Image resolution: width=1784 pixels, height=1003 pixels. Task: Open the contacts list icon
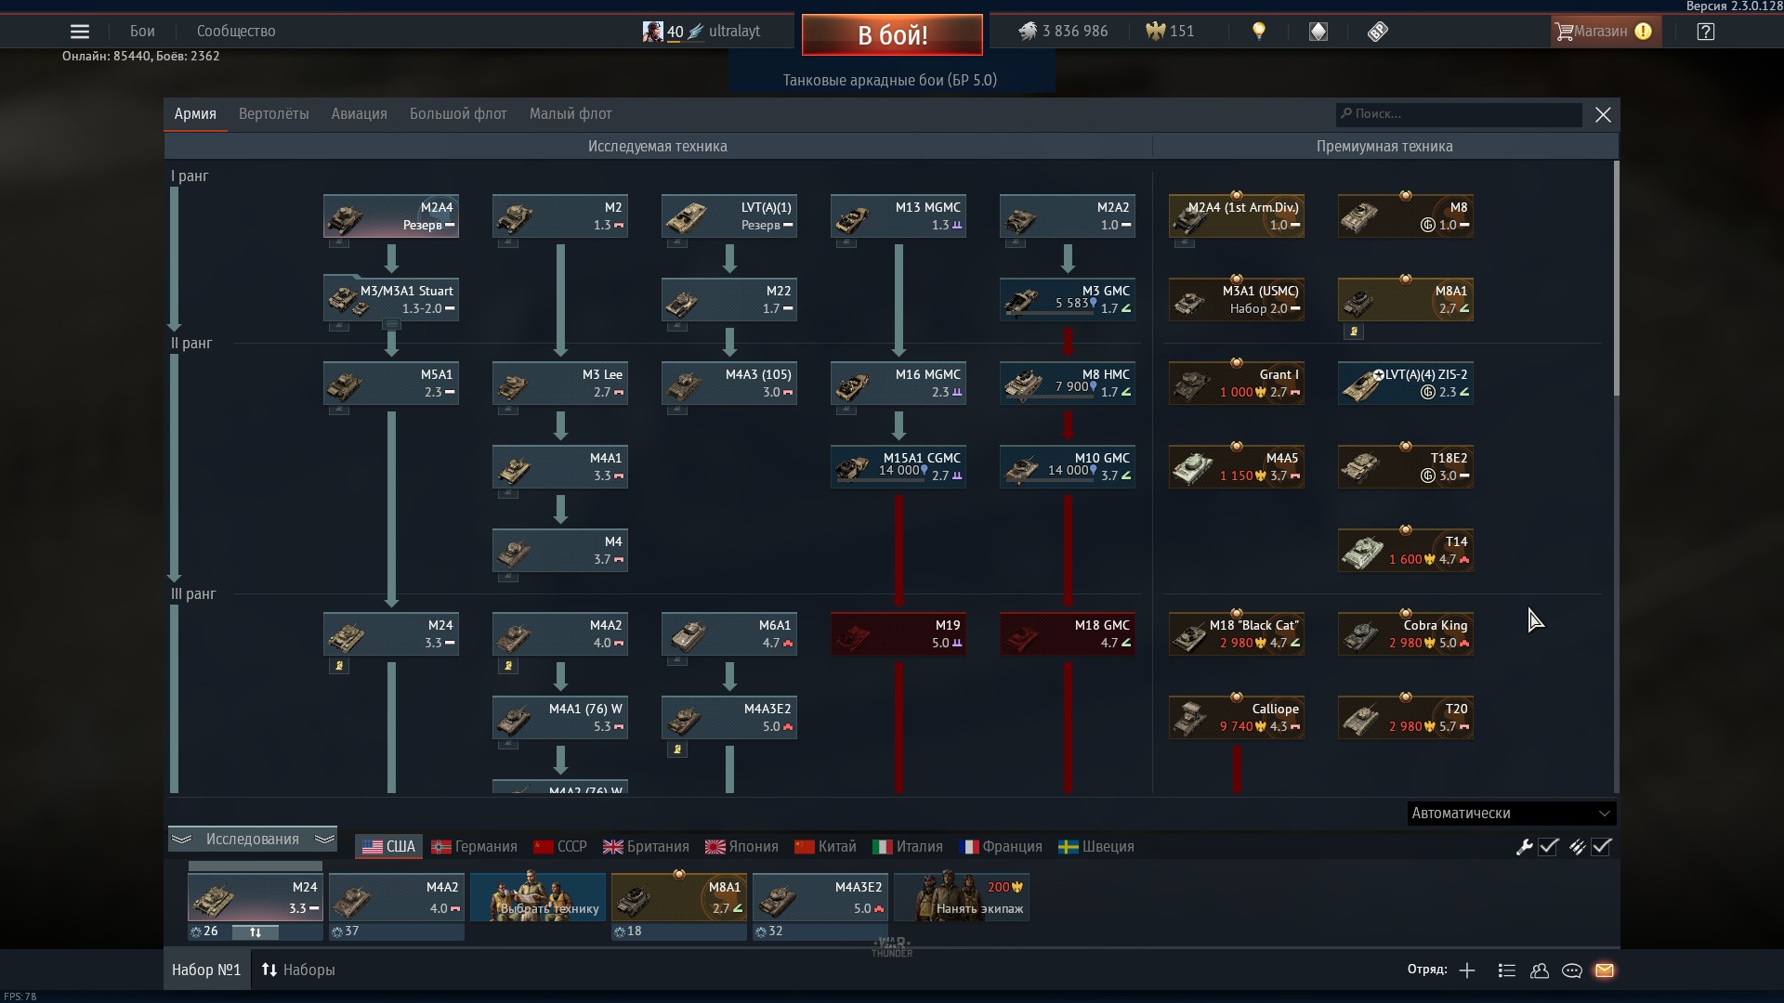[x=1507, y=970]
